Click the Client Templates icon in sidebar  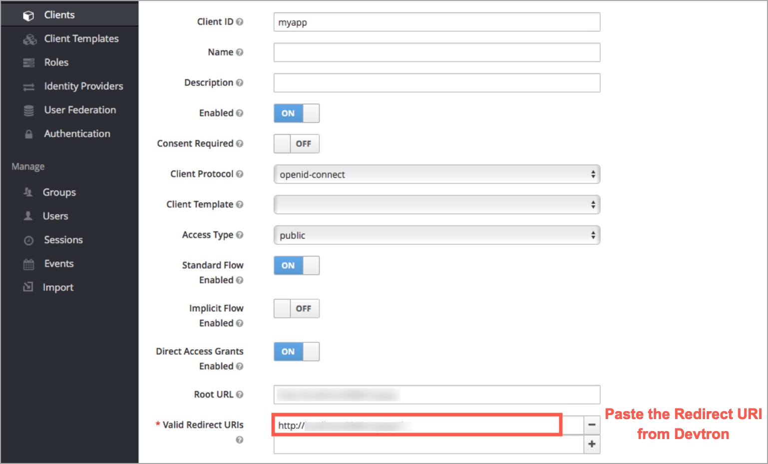28,38
